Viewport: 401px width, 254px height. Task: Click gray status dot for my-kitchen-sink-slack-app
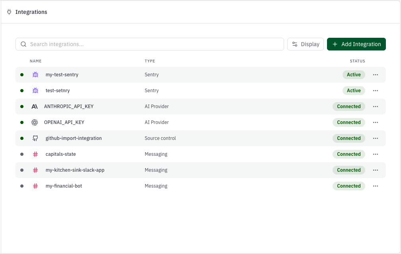point(22,170)
